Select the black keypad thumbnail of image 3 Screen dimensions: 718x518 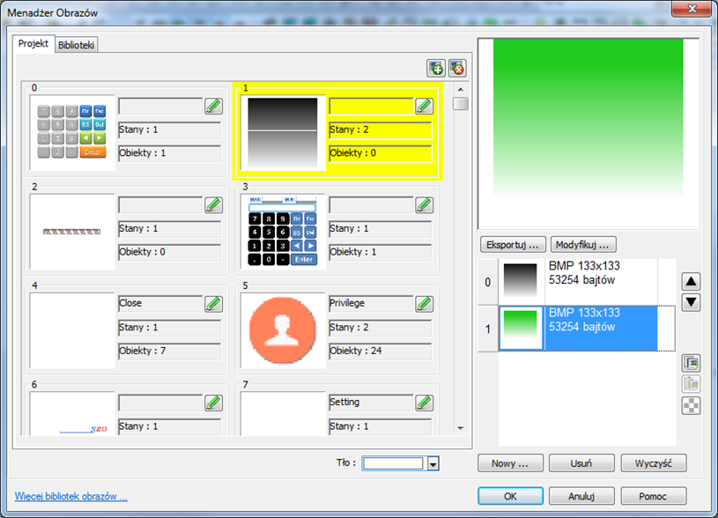coord(283,232)
